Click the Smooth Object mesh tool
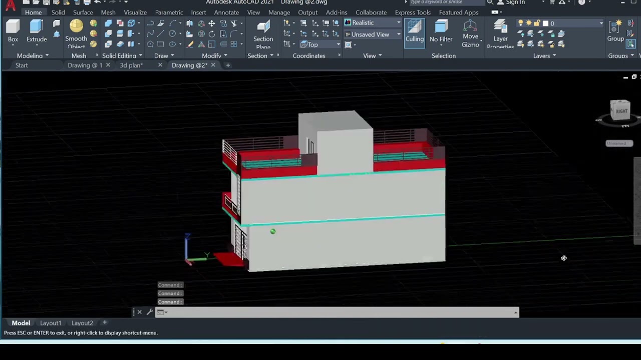 pyautogui.click(x=76, y=33)
